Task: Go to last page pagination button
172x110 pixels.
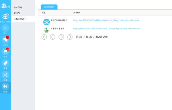Action: click(x=70, y=37)
